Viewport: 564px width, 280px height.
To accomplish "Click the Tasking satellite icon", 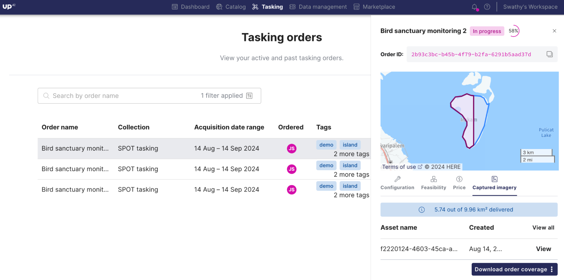I will [x=255, y=7].
